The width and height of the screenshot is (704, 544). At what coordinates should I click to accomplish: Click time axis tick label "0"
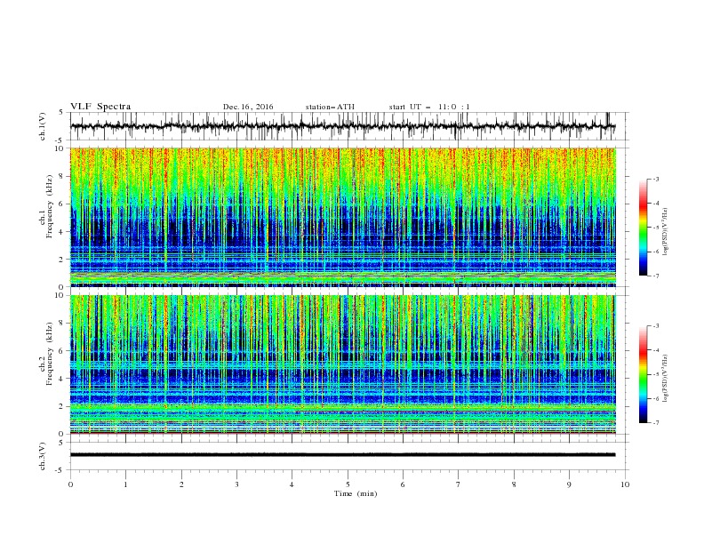(70, 484)
